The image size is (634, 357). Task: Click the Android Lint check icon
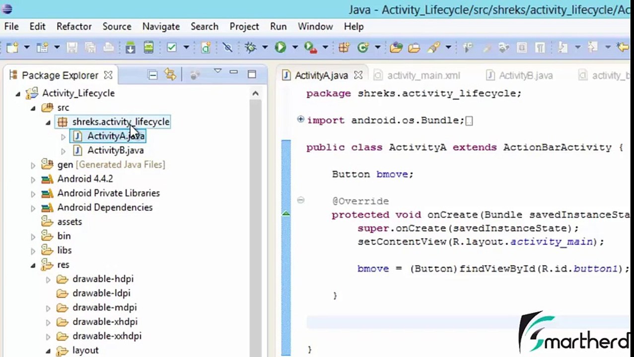click(172, 48)
